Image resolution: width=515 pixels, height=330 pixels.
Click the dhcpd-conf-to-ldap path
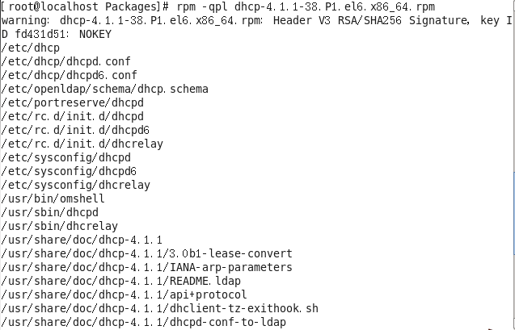click(144, 322)
